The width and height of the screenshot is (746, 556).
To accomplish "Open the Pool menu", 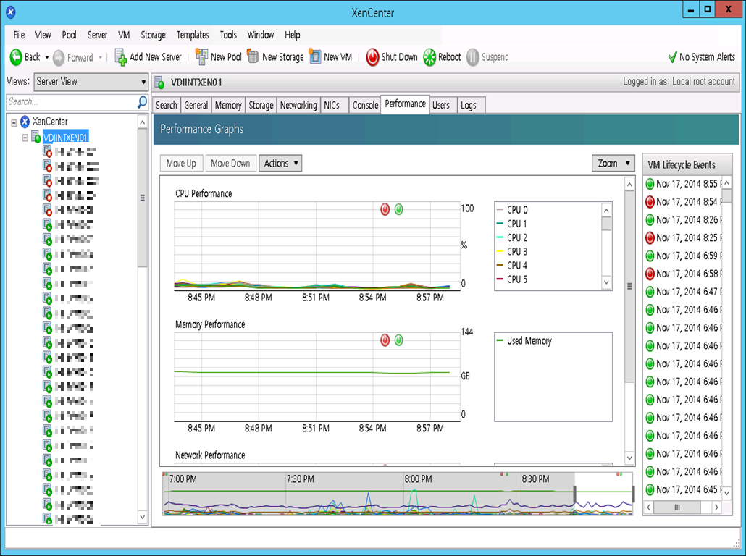I will click(69, 35).
